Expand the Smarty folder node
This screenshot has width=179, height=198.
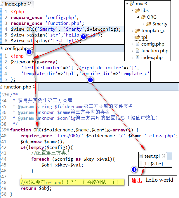pyautogui.click(x=143, y=24)
